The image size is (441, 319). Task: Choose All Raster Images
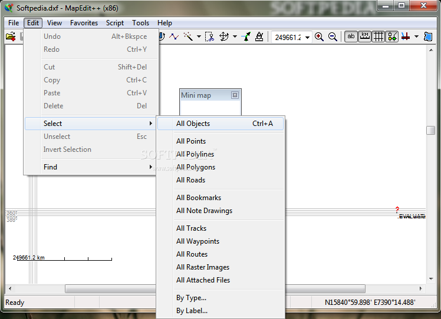220,267
